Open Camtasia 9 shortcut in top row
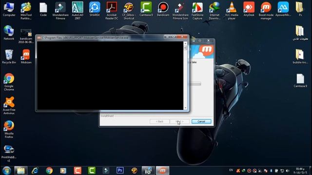Viewport: 312px width, 175px height. click(x=146, y=9)
